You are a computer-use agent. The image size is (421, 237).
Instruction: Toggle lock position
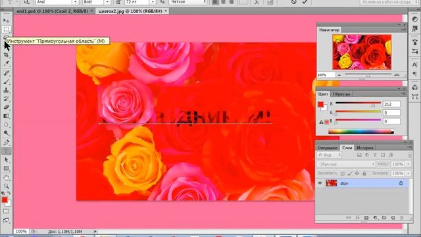[357, 174]
